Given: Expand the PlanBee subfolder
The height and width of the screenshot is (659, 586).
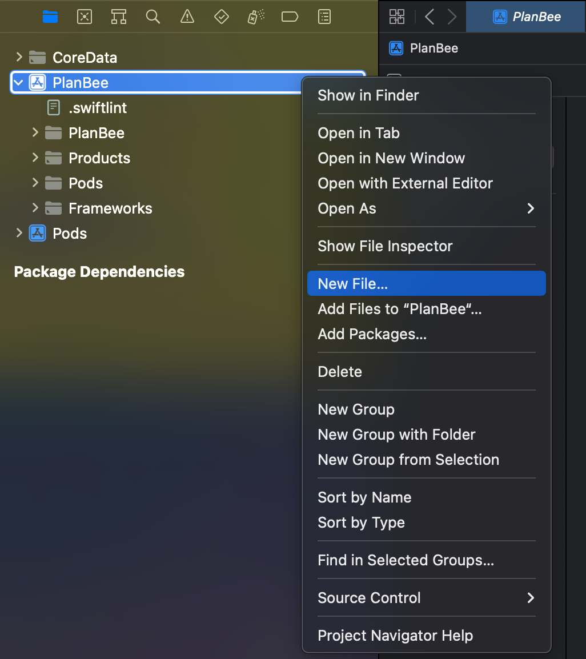Looking at the screenshot, I should [x=35, y=132].
